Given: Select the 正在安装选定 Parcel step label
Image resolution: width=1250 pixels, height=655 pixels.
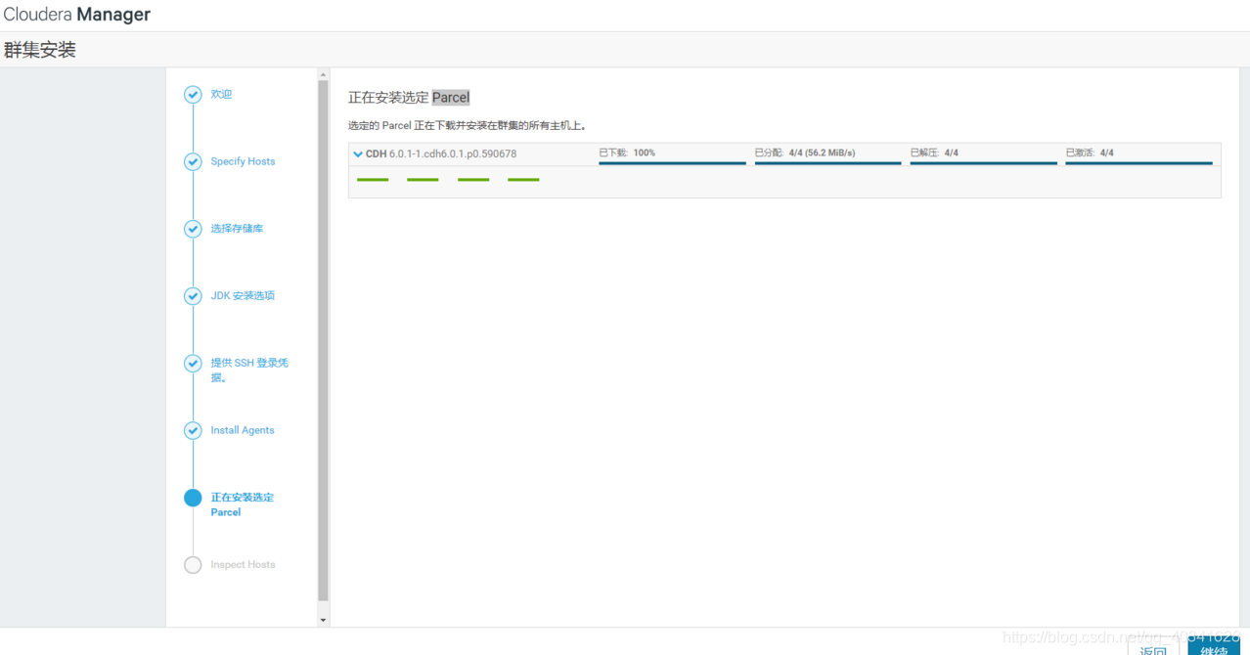Looking at the screenshot, I should 242,504.
